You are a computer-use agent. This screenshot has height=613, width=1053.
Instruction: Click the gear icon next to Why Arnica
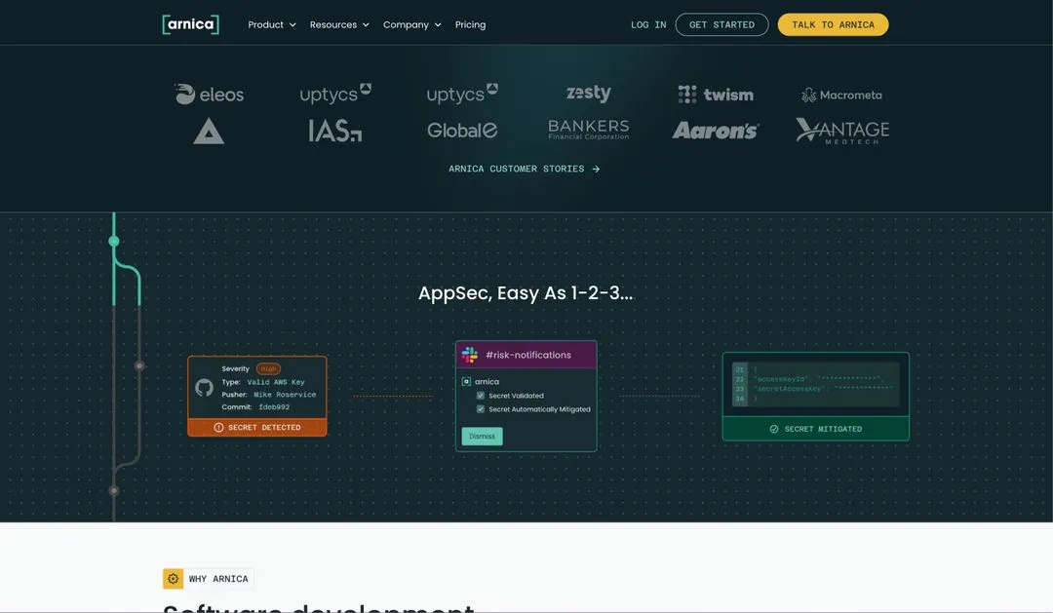tap(174, 579)
